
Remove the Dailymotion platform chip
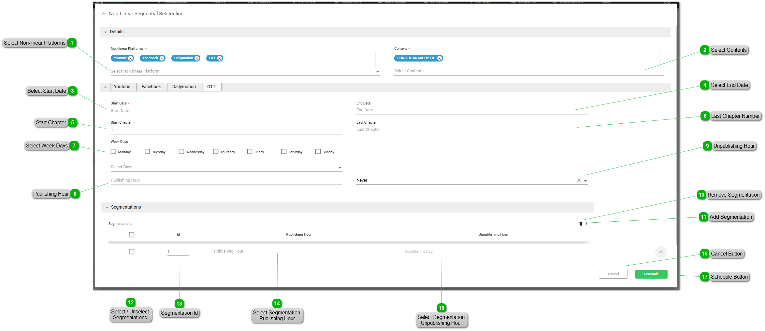point(197,58)
